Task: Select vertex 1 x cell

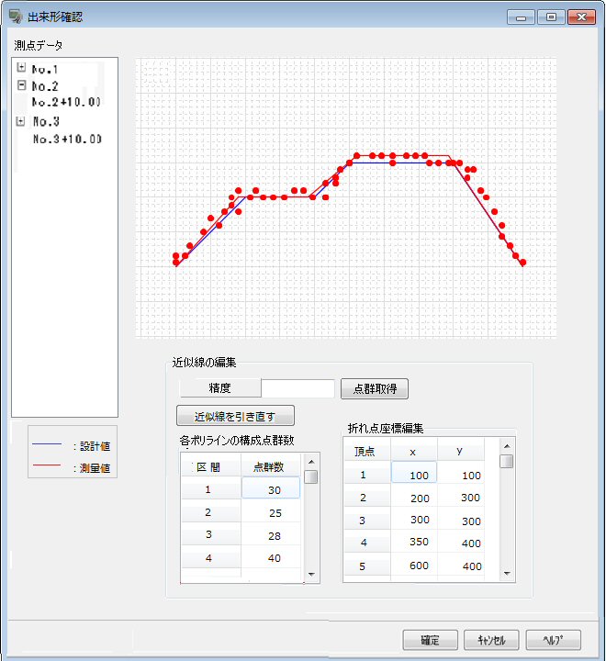Action: (414, 474)
